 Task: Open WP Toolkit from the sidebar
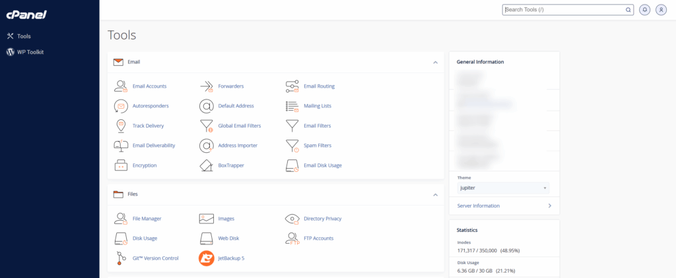tap(30, 52)
